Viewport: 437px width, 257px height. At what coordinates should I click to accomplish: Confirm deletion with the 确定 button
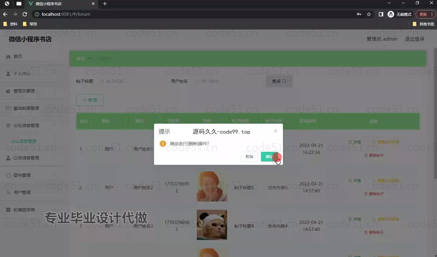click(269, 157)
